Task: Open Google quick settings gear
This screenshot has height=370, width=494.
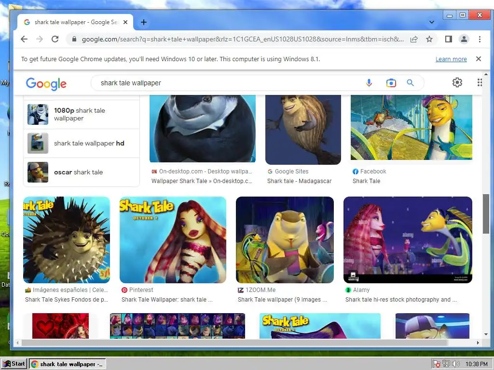Action: coord(457,82)
